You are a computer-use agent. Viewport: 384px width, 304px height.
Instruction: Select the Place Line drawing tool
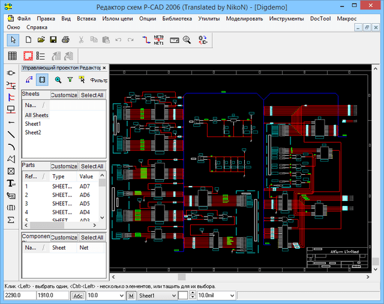[x=11, y=133]
